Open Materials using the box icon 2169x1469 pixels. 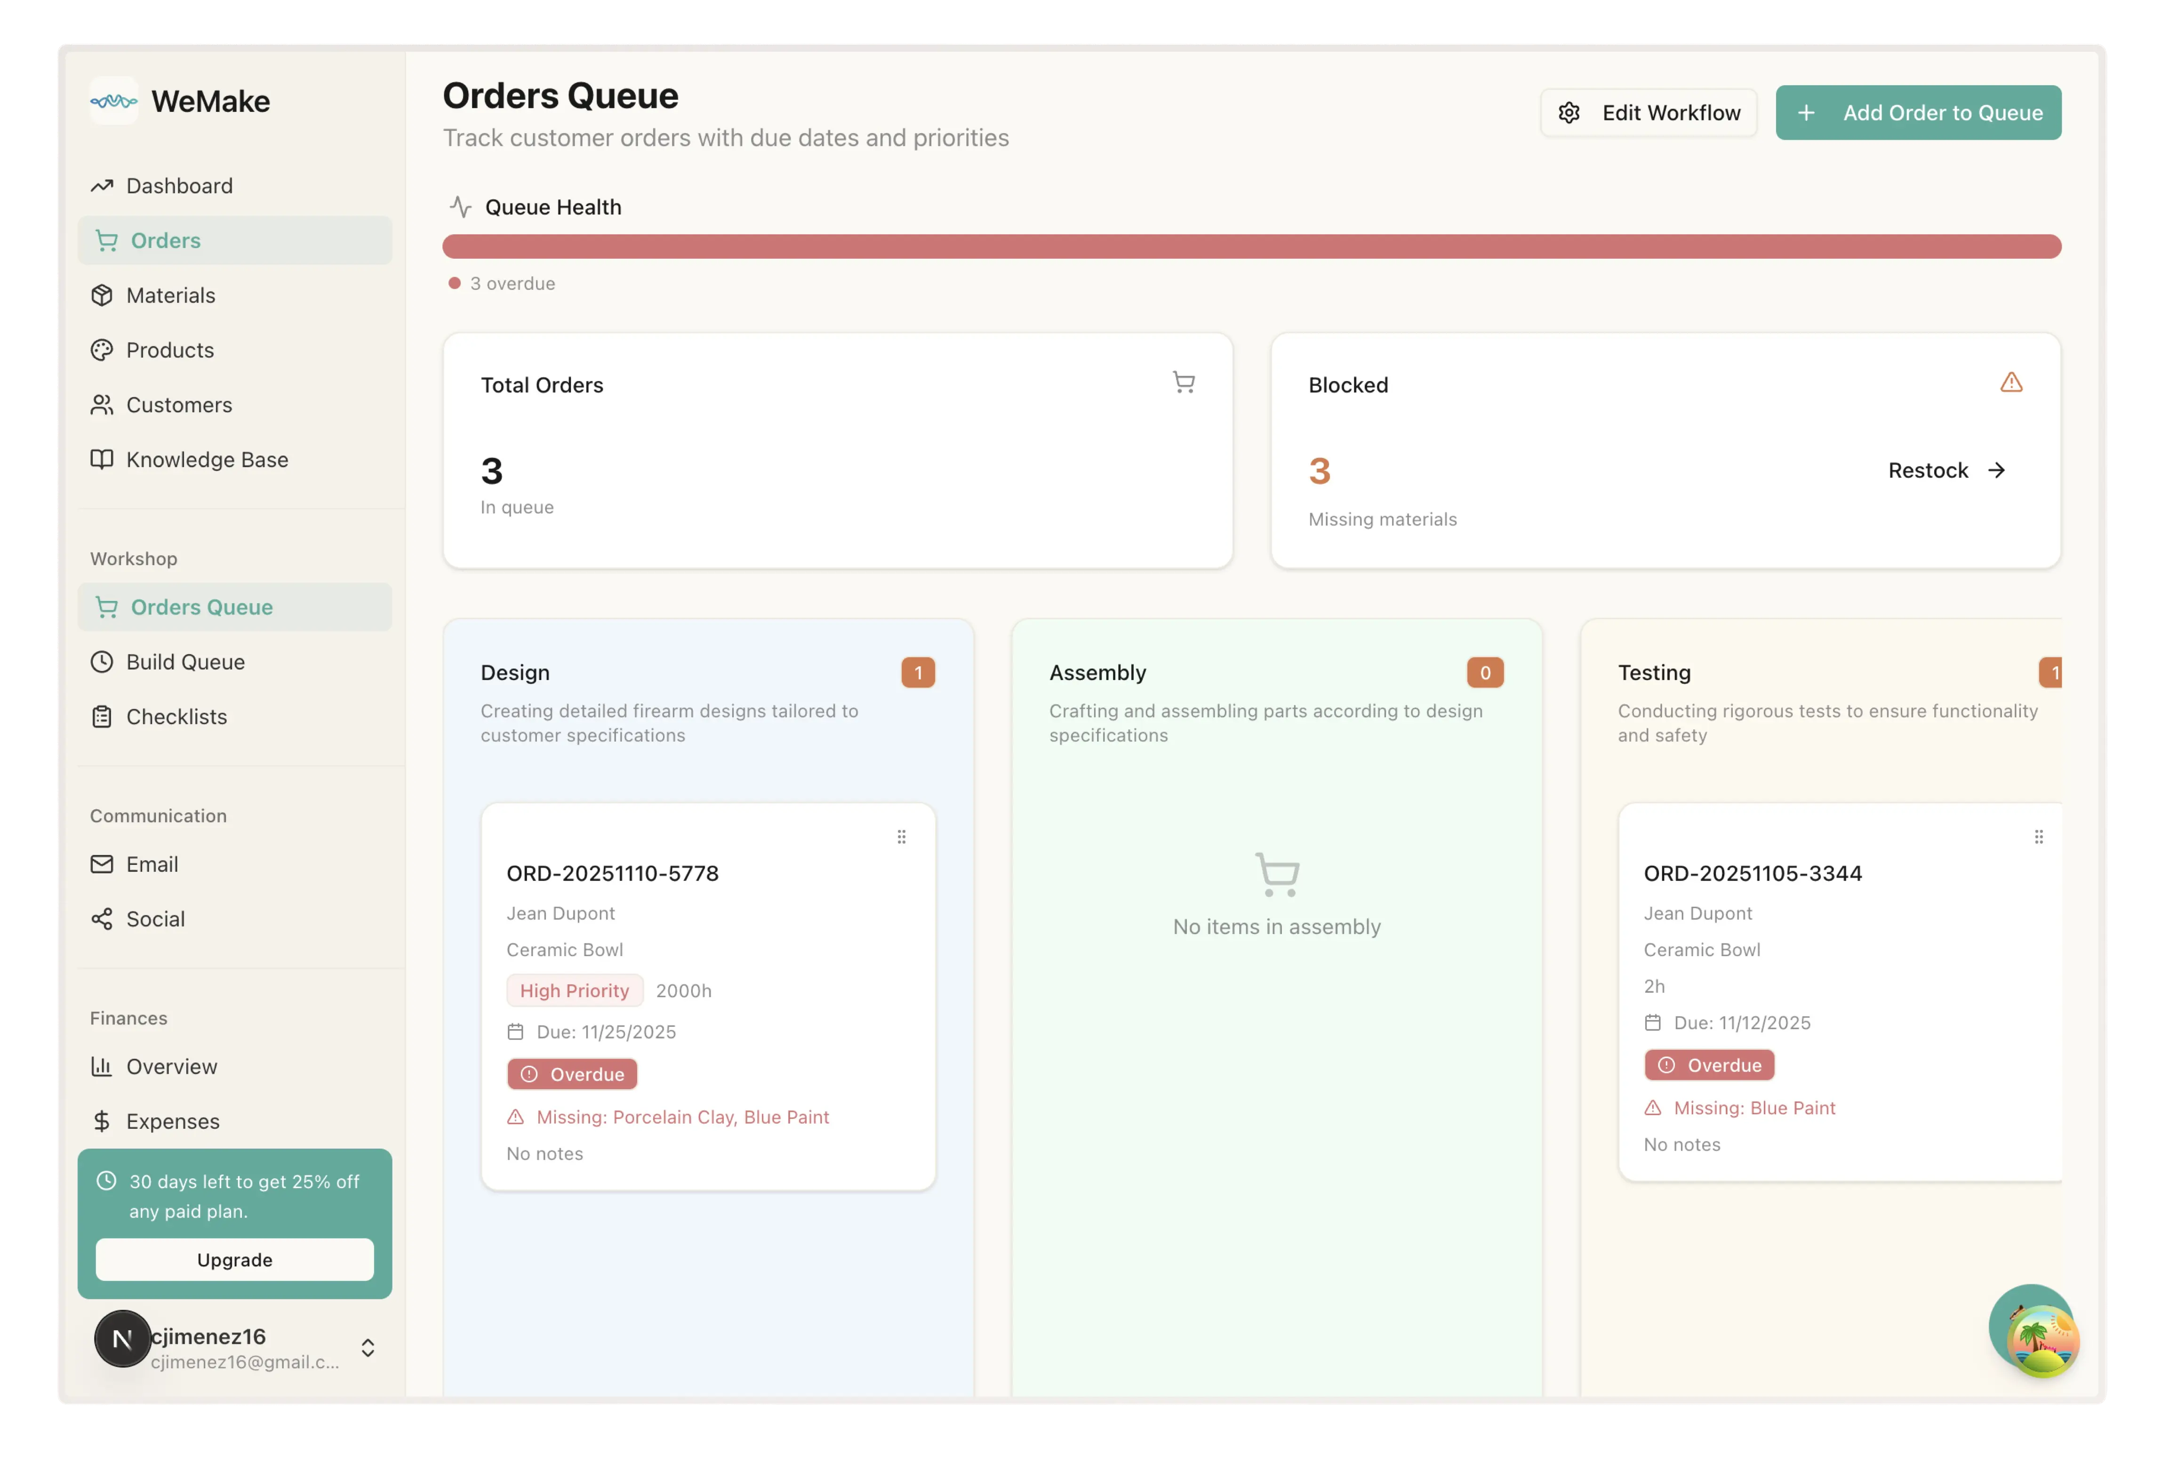[x=104, y=295]
